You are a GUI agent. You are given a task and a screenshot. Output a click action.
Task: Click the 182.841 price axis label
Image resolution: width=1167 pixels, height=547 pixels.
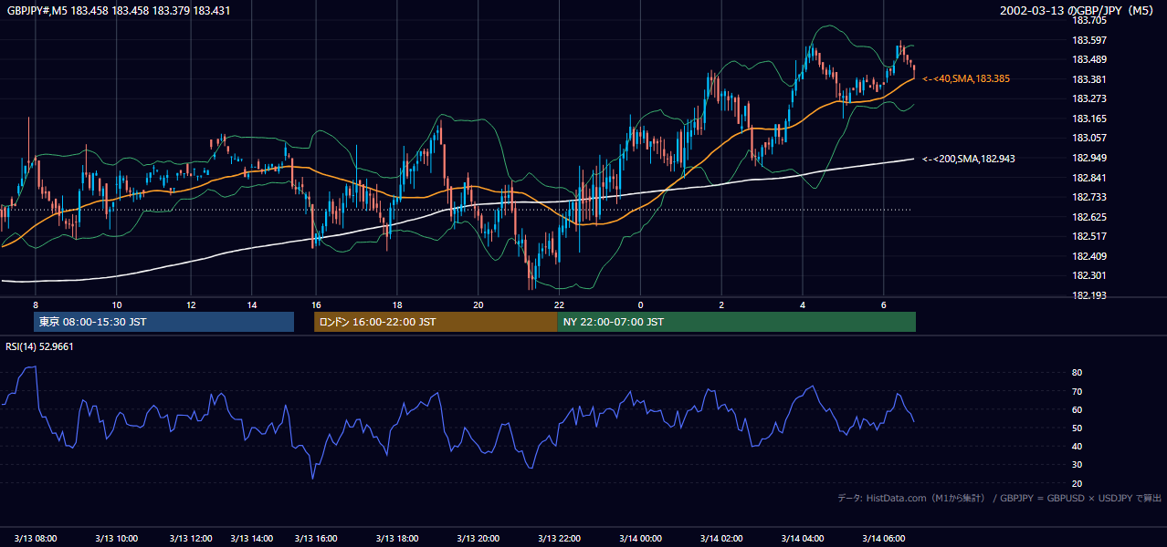pyautogui.click(x=1088, y=178)
